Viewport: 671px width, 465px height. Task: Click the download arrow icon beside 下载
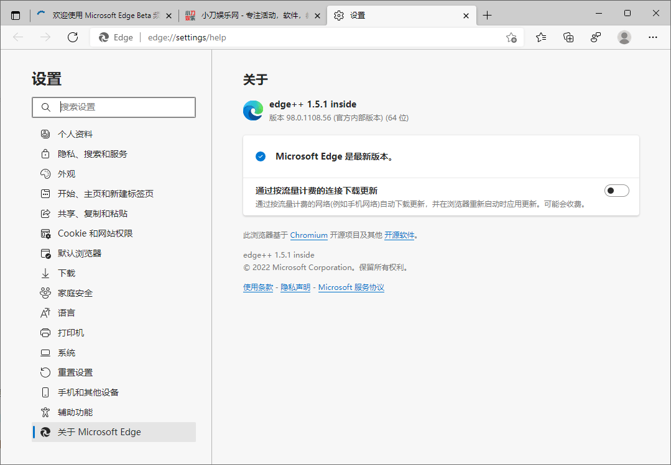tap(45, 273)
